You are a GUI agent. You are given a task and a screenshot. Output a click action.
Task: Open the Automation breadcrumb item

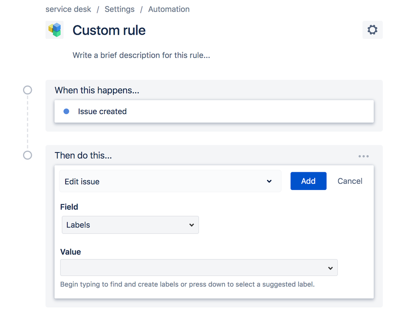[x=169, y=9]
